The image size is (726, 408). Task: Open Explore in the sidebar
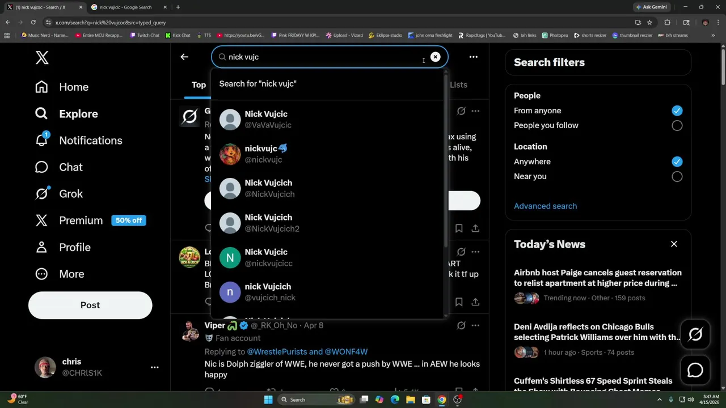point(66,113)
